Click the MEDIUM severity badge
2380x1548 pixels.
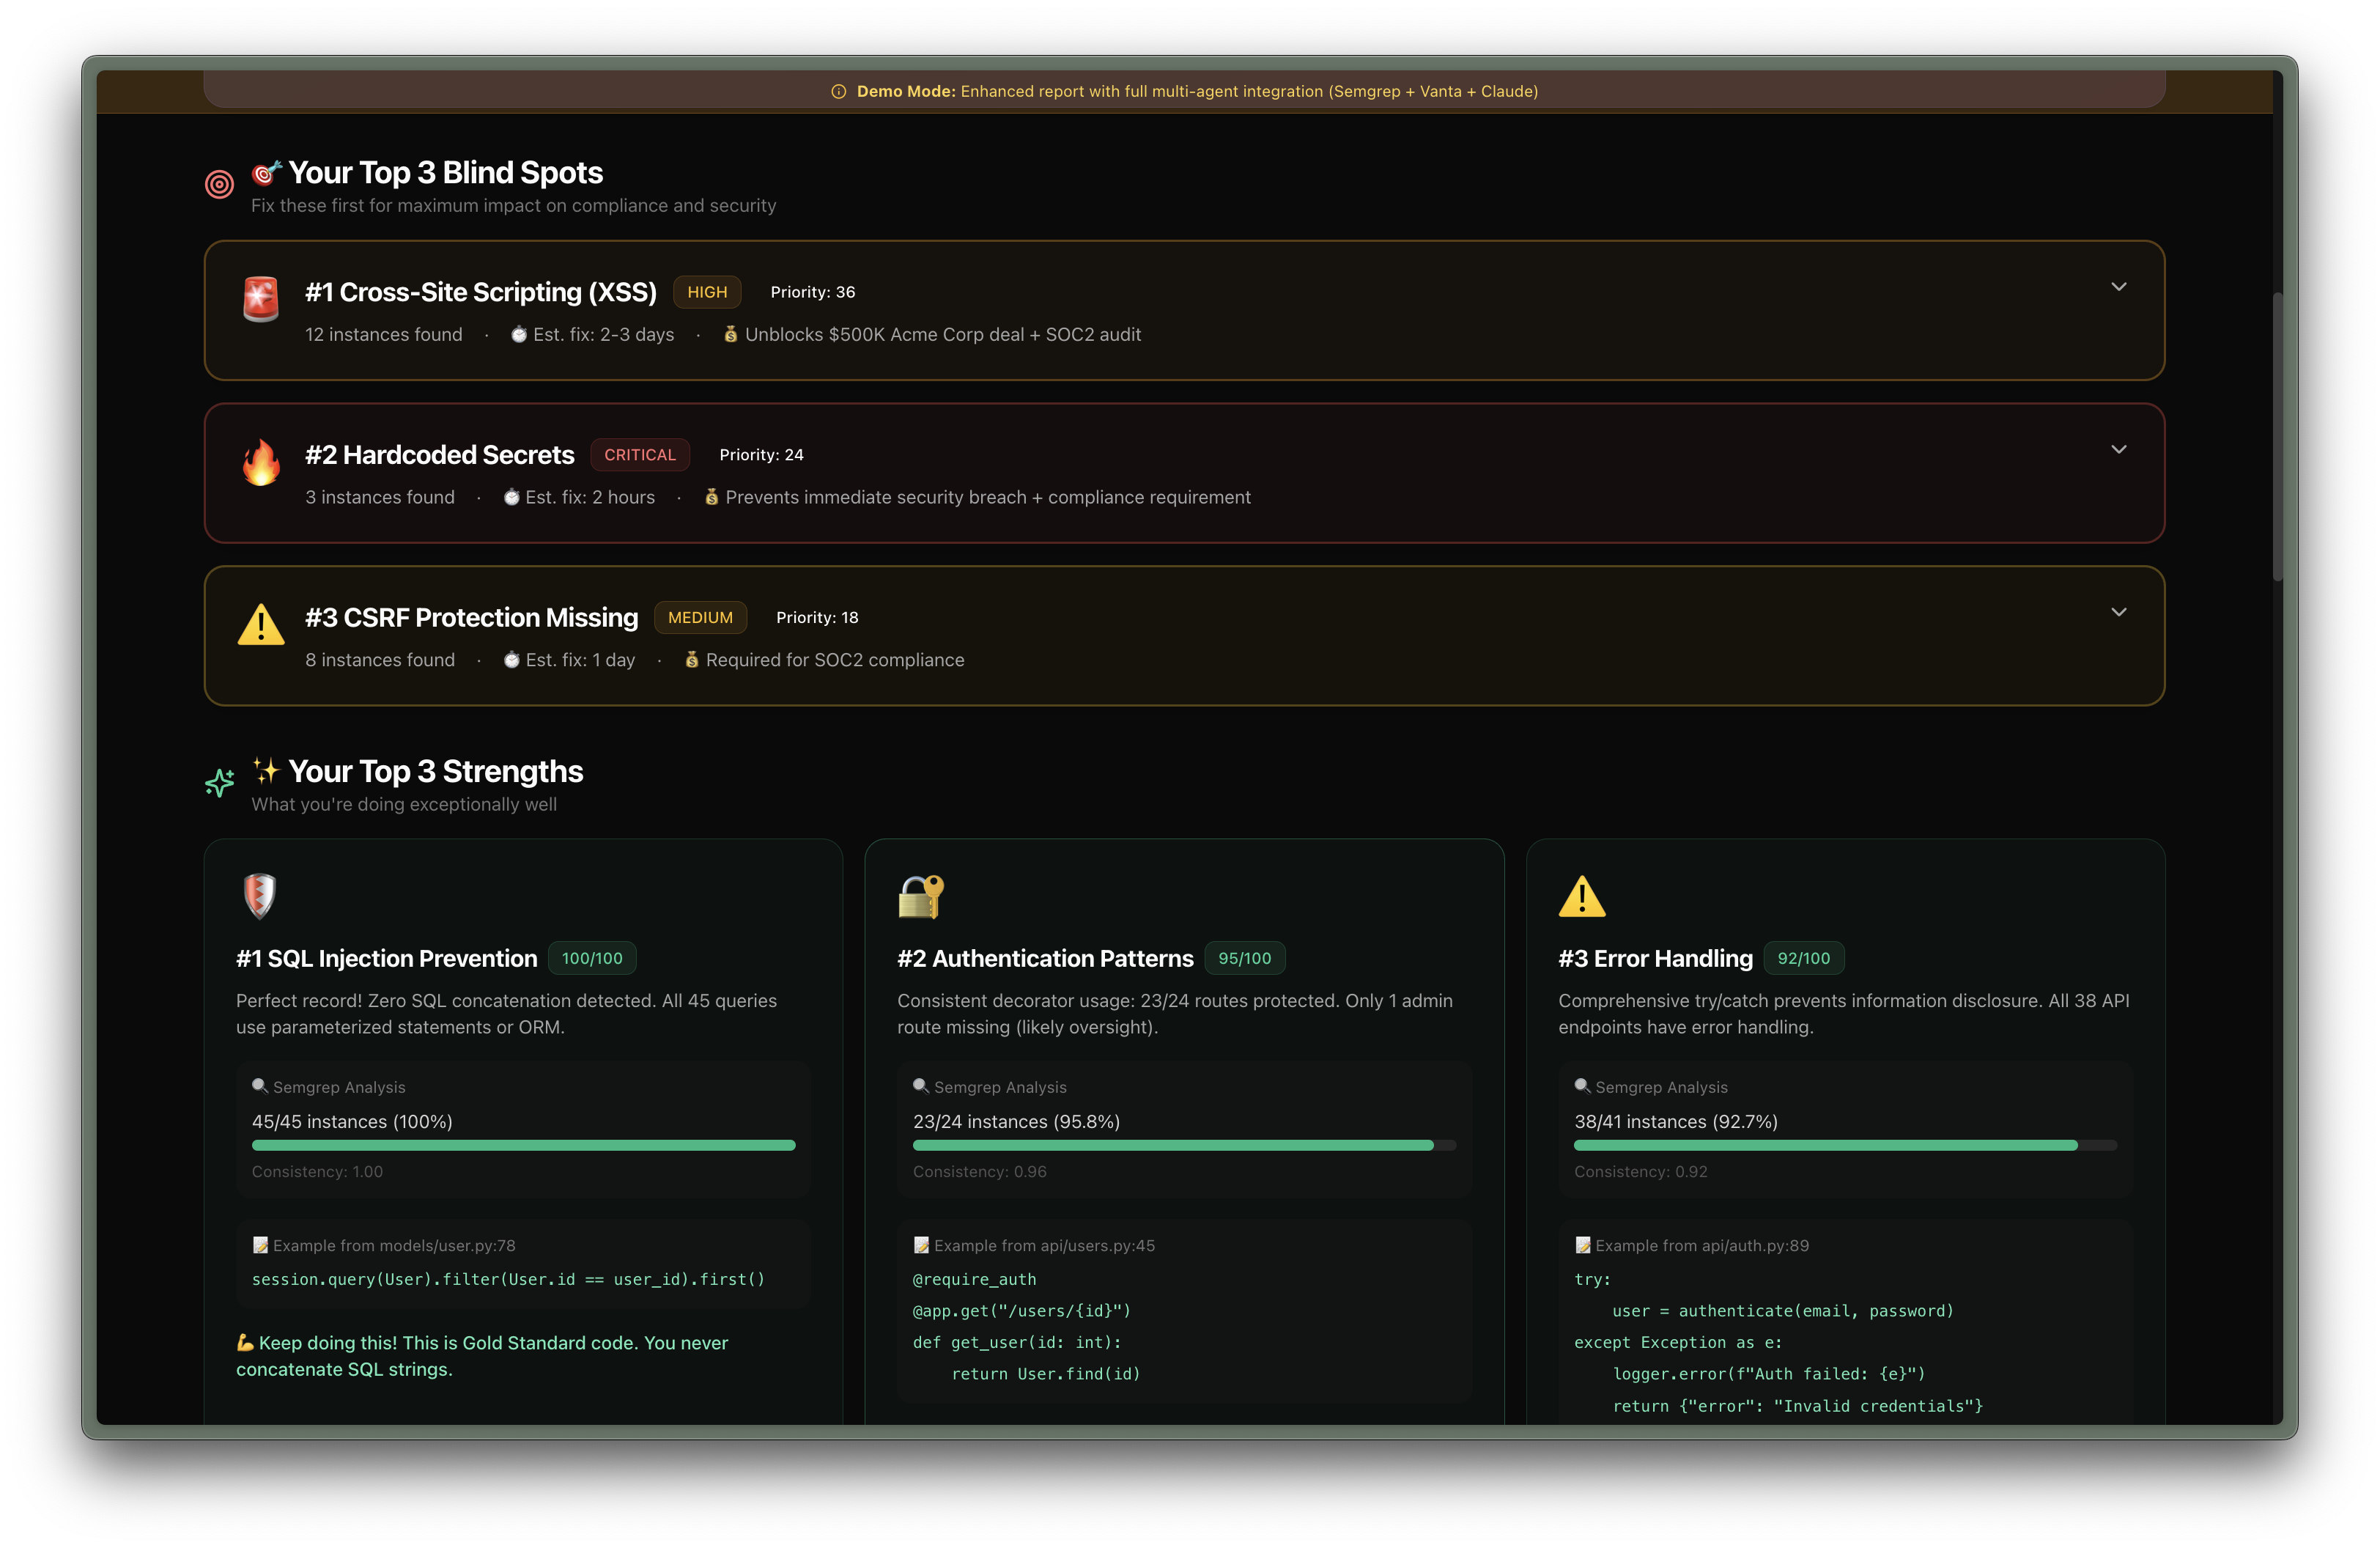tap(700, 617)
